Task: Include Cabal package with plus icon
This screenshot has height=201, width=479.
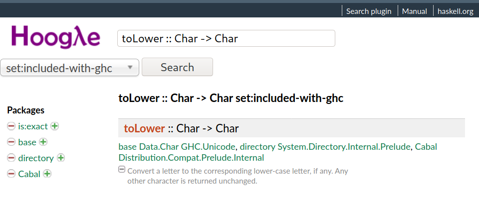Action: click(47, 174)
